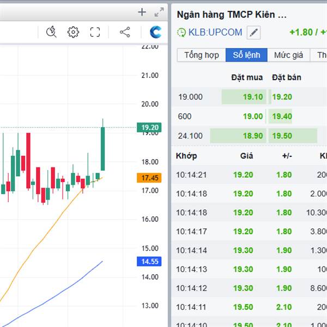Open chart settings gear icon
Image resolution: width=327 pixels, height=327 pixels.
pyautogui.click(x=73, y=32)
